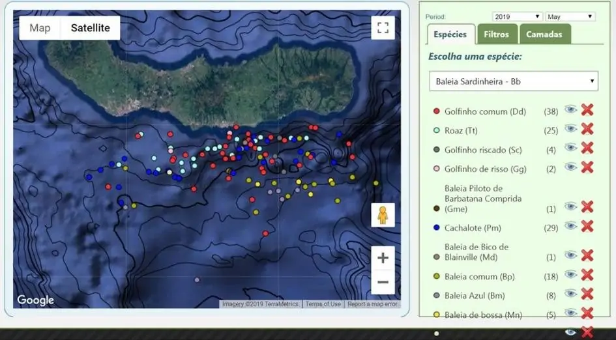The width and height of the screenshot is (616, 340).
Task: Toggle fullscreen map view
Action: [x=383, y=27]
